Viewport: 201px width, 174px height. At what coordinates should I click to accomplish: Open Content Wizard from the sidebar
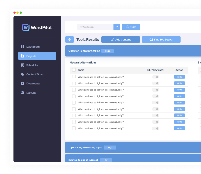[x=33, y=74]
